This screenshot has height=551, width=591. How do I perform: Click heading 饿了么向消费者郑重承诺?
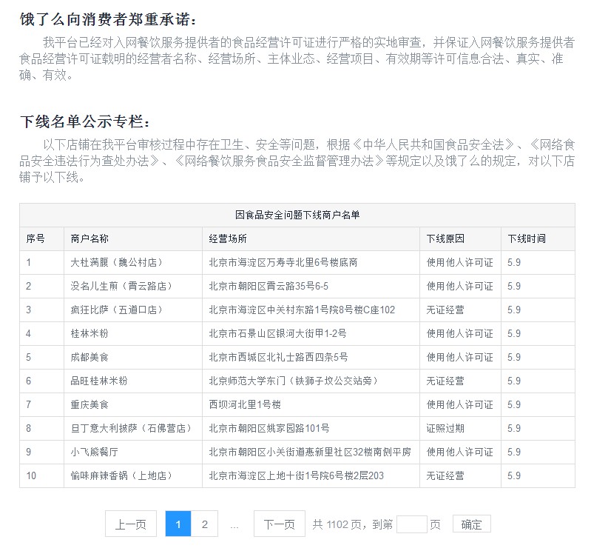click(108, 19)
